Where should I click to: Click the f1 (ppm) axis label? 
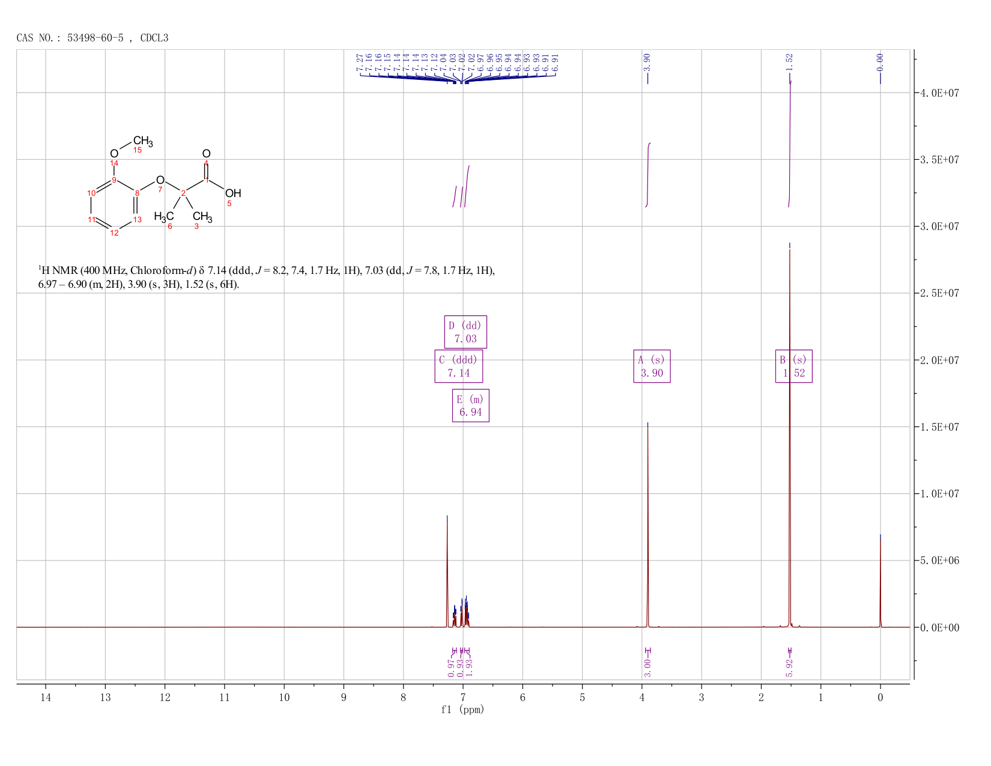point(462,710)
